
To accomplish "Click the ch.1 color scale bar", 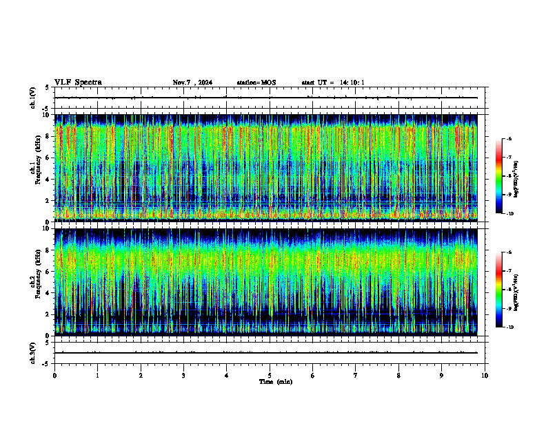I will point(499,176).
